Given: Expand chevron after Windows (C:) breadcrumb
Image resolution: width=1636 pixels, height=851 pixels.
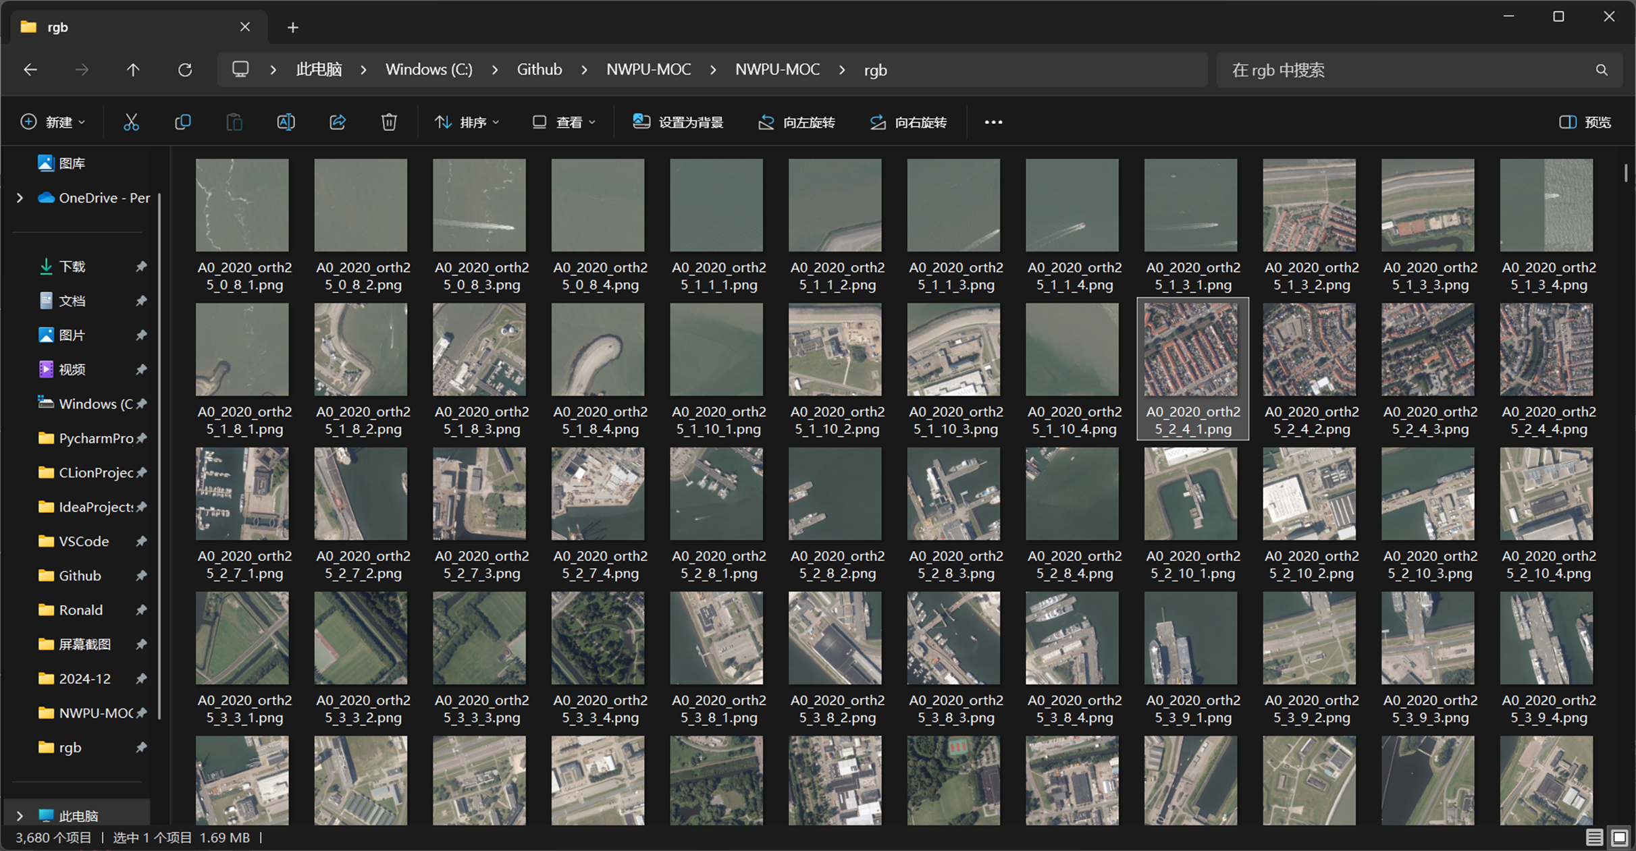Looking at the screenshot, I should [495, 70].
